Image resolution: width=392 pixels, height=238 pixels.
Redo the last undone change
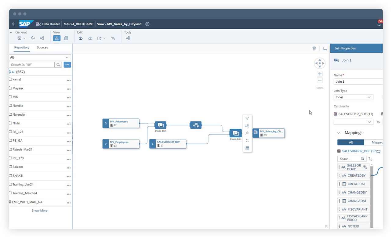click(x=89, y=38)
